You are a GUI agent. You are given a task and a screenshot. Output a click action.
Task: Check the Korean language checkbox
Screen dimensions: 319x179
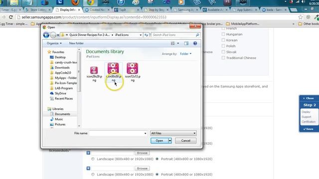click(x=223, y=40)
